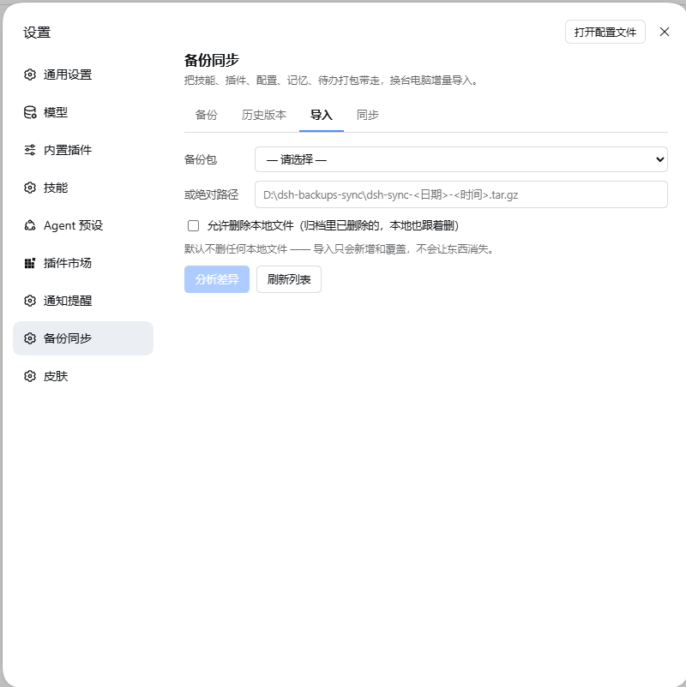Image resolution: width=686 pixels, height=687 pixels.
Task: Open 技能 settings section
Action: 83,188
